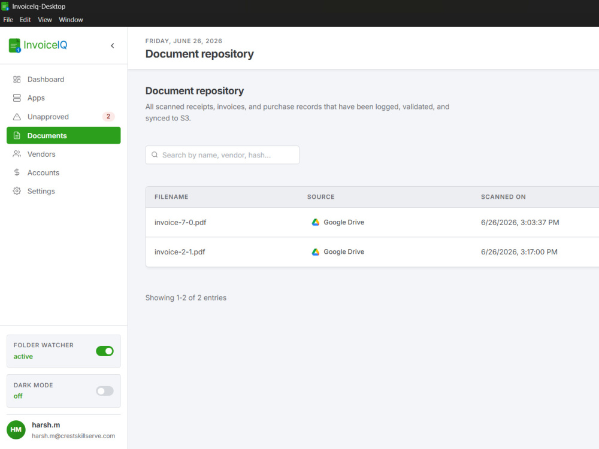
Task: Select invoice-7-0.pdf filename
Action: click(x=180, y=223)
